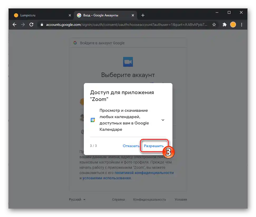
Task: Expand the calendar permission details chevron
Action: [x=163, y=120]
